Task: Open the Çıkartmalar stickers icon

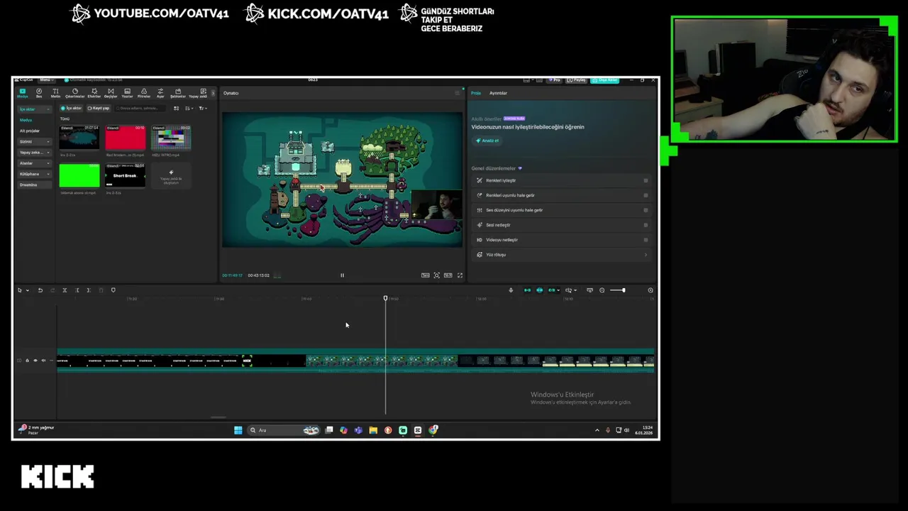Action: click(74, 92)
